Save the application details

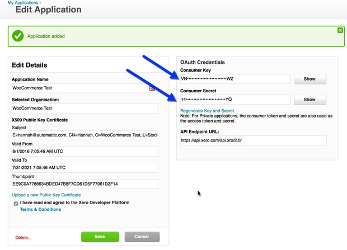[100, 237]
